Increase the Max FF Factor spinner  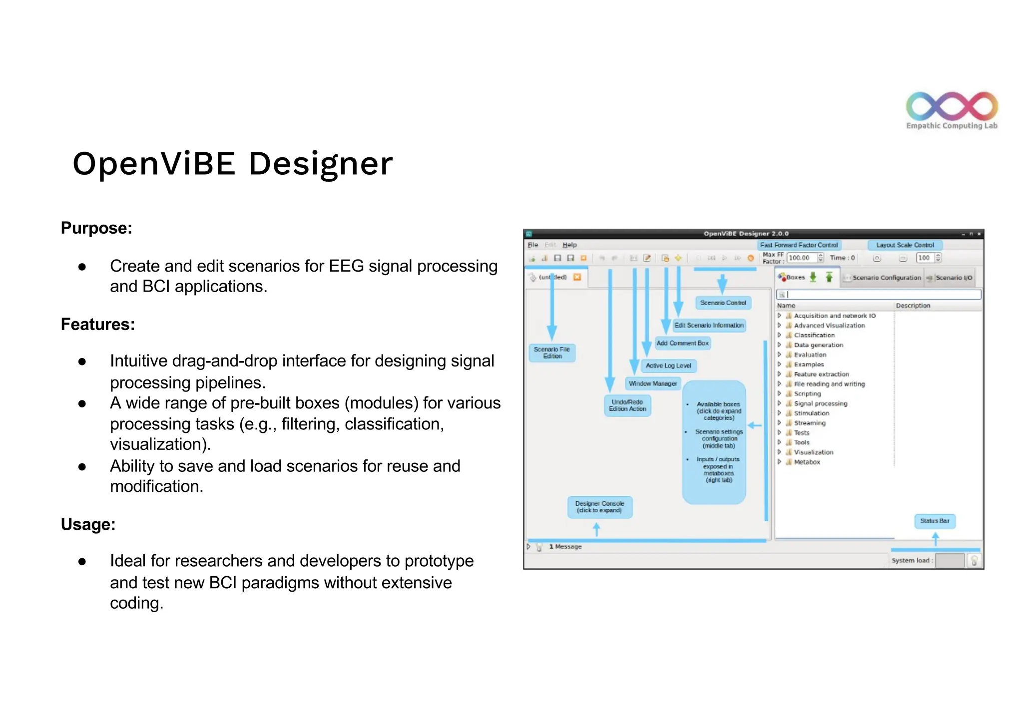821,256
